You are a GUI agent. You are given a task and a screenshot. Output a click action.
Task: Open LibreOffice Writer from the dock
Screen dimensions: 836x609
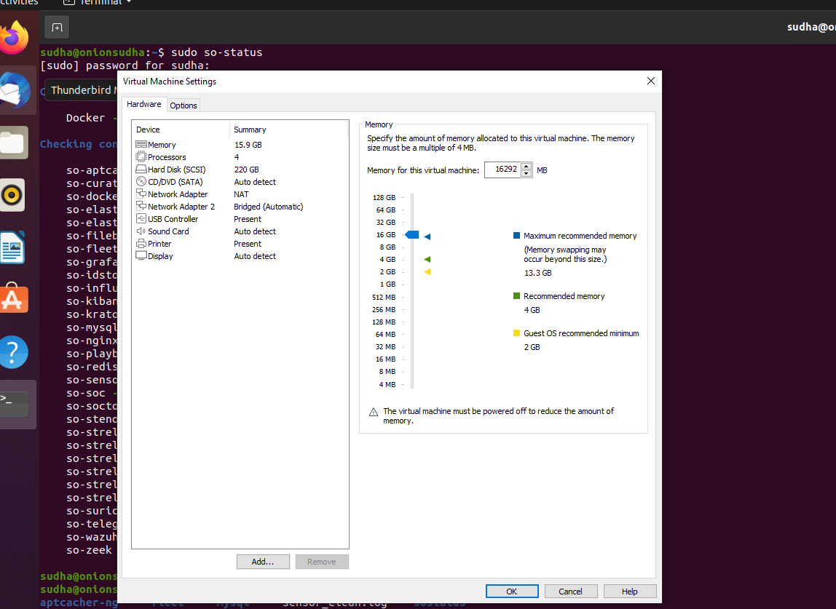(x=13, y=247)
